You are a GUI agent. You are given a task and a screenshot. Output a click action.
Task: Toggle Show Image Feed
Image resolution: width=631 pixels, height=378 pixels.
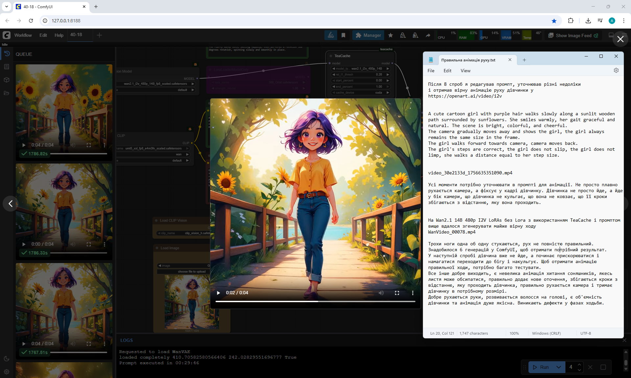pos(573,35)
